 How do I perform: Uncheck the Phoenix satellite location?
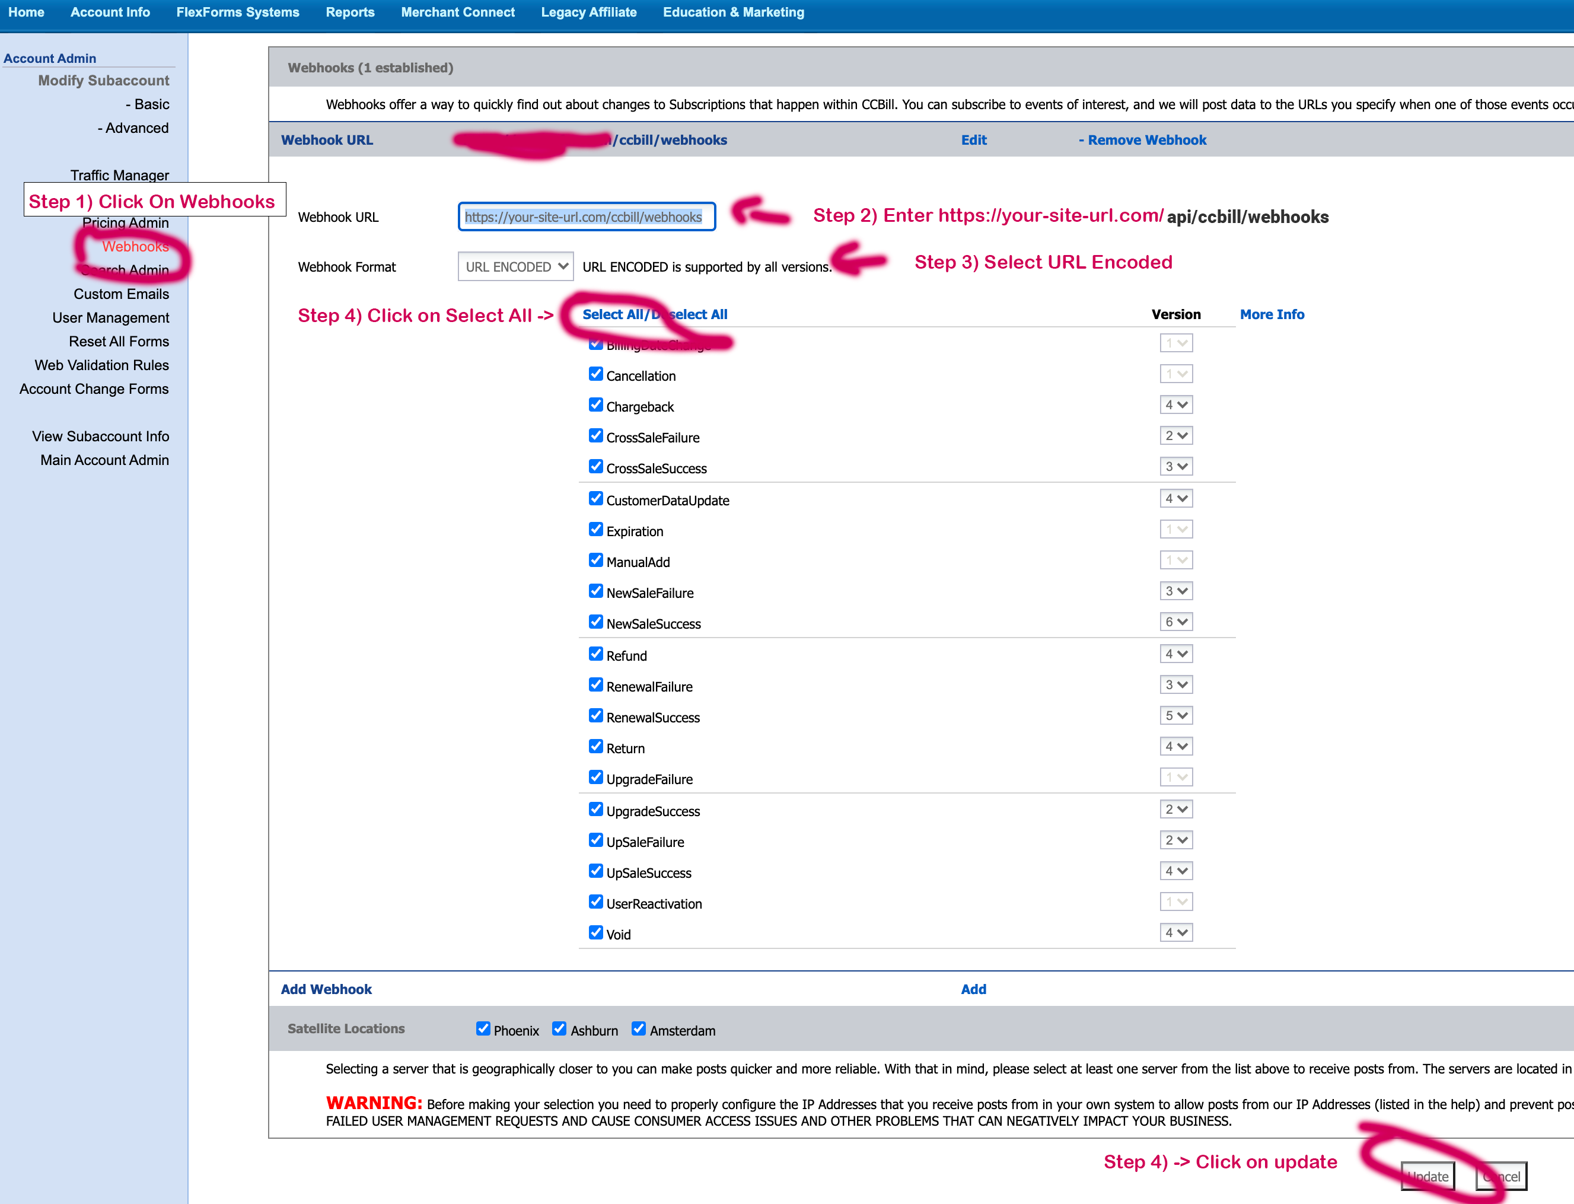click(x=483, y=1029)
